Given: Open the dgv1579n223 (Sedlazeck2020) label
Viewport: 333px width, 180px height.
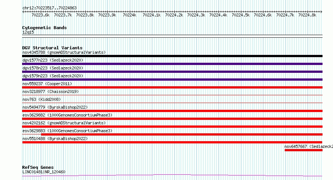Looking at the screenshot, I should [53, 76].
